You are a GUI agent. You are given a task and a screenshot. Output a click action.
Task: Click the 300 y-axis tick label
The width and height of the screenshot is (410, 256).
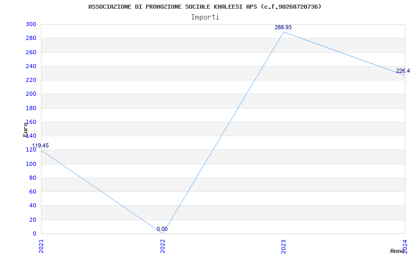pos(31,25)
